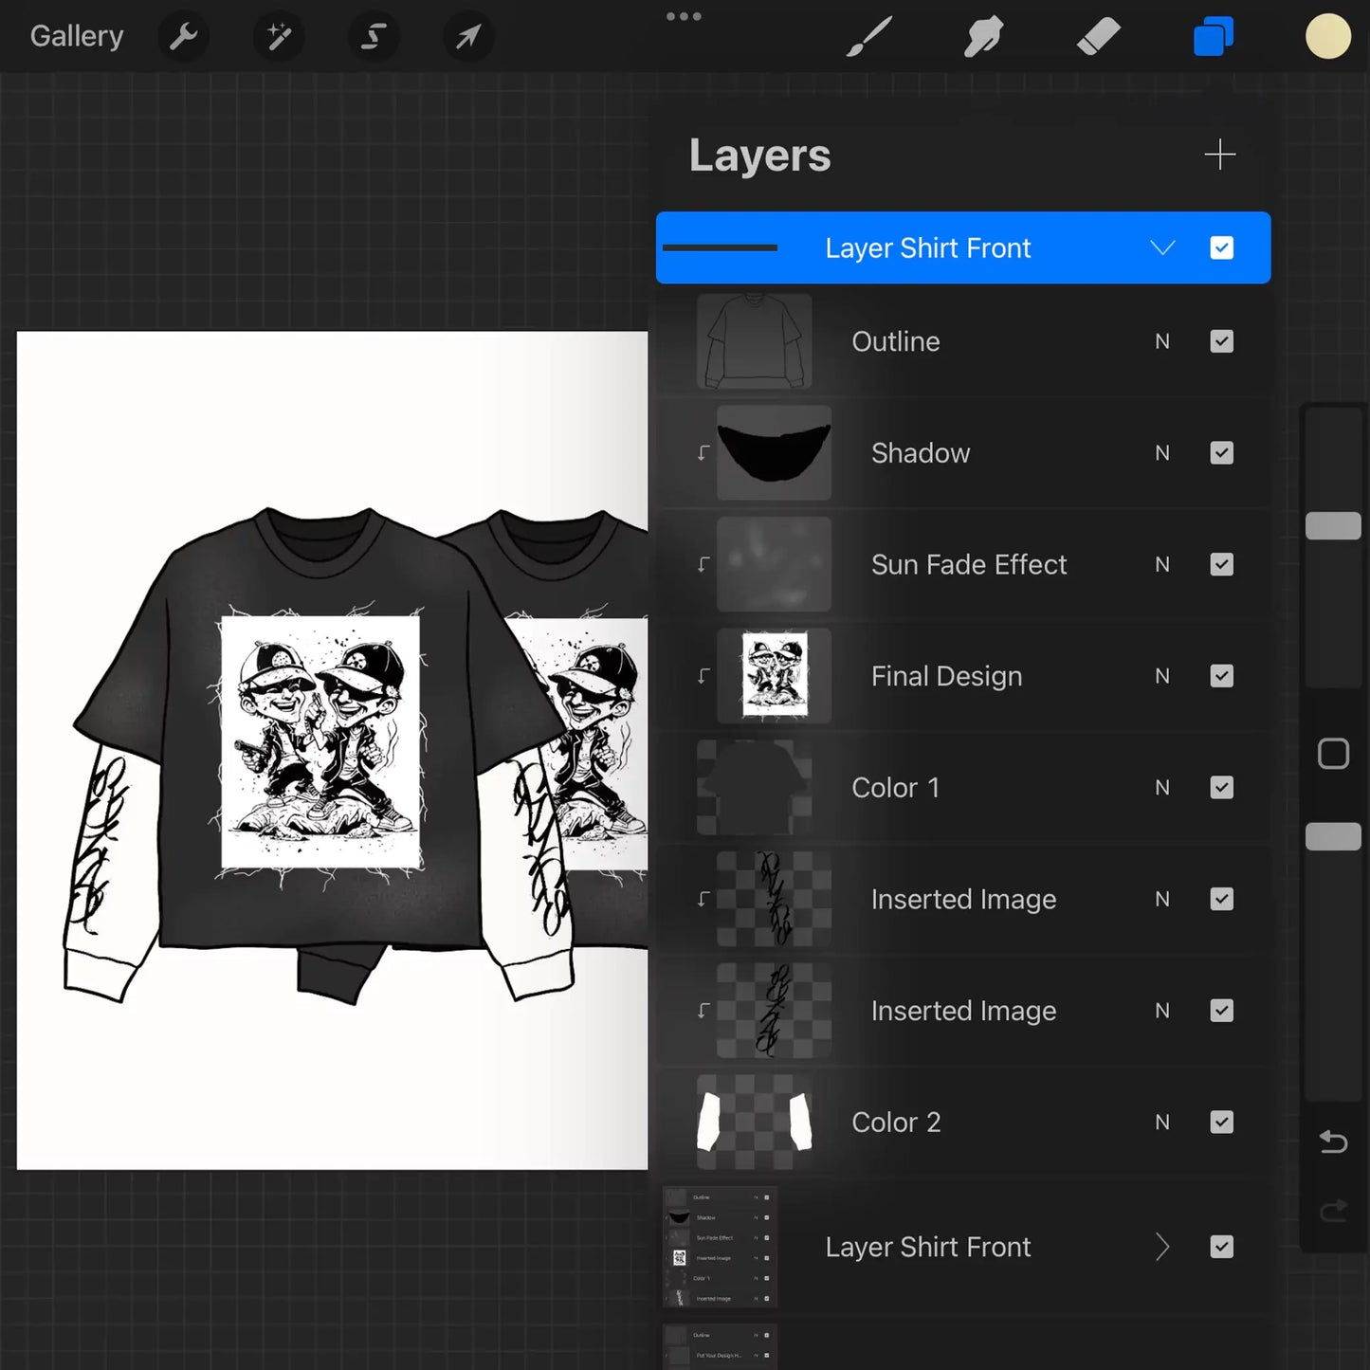Open the Adjustments magic wand menu
Image resolution: width=1370 pixels, height=1370 pixels.
point(278,36)
